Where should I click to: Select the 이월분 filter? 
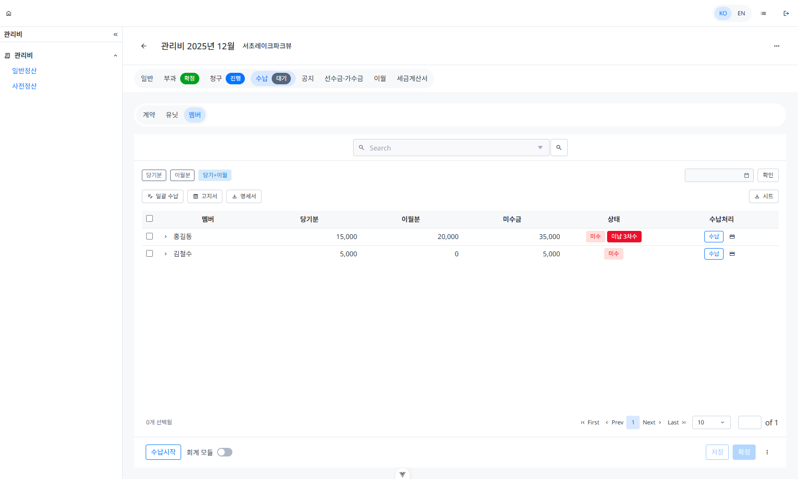[182, 175]
